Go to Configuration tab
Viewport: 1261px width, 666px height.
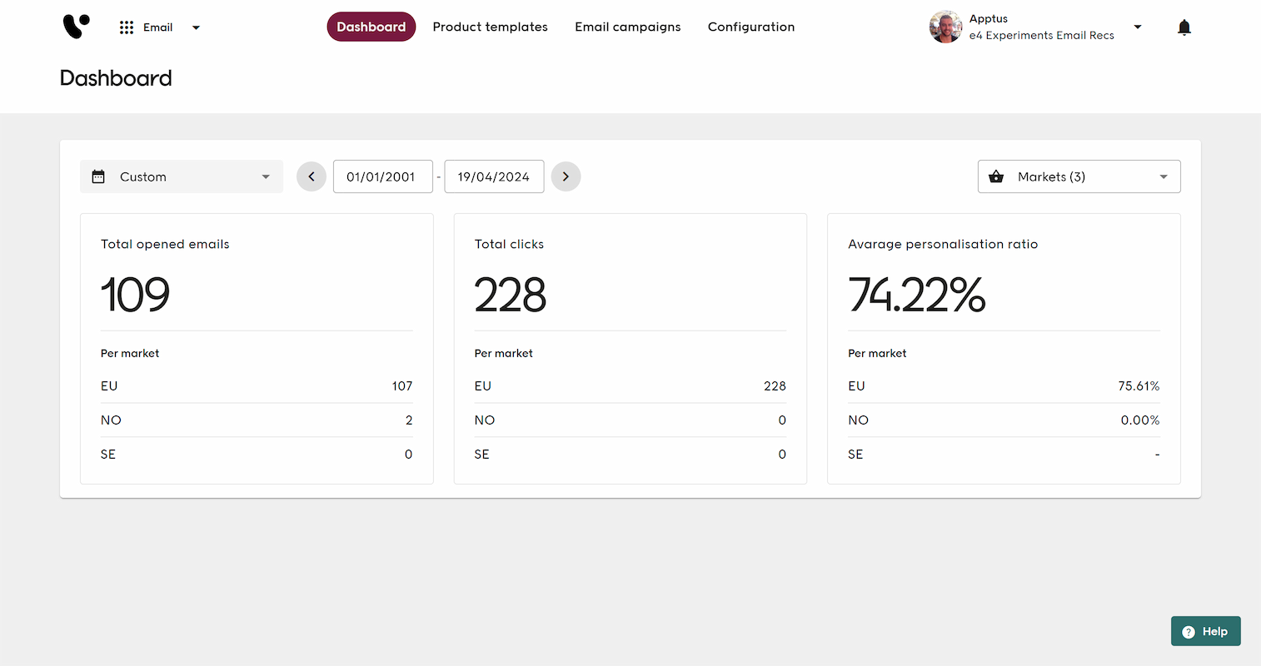751,27
